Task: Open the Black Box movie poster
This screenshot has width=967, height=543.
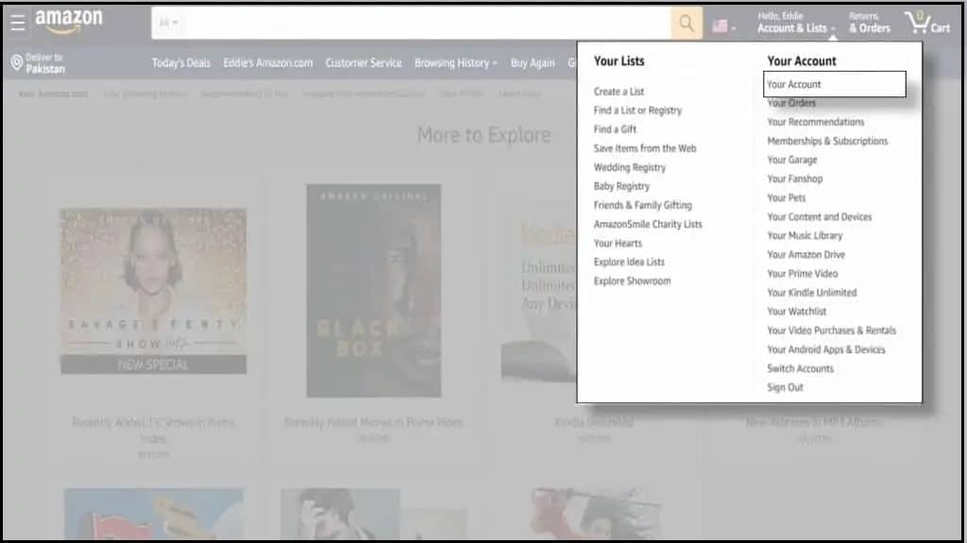Action: click(374, 290)
